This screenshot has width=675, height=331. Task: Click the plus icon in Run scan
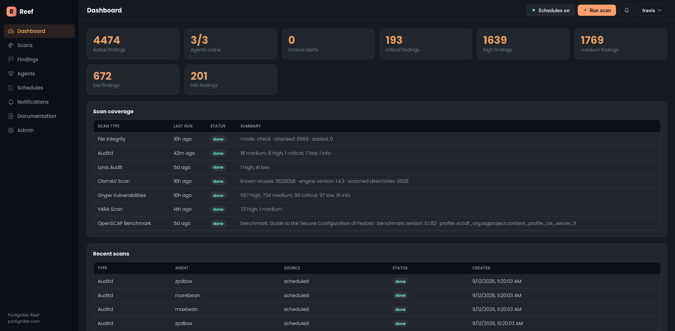click(585, 10)
